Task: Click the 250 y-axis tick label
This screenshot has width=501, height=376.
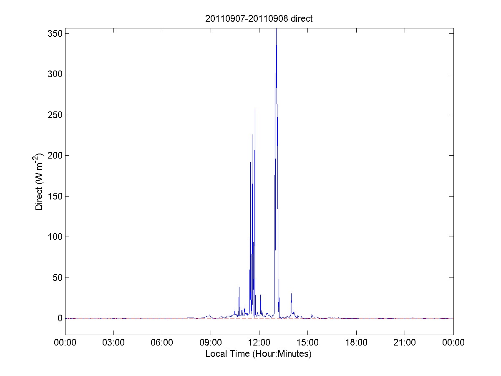Action: pyautogui.click(x=55, y=115)
